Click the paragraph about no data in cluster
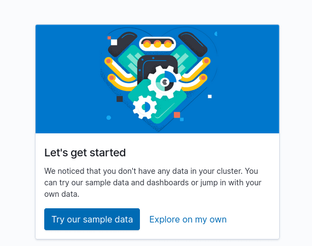Viewport: 312px width, 246px height. click(x=153, y=183)
